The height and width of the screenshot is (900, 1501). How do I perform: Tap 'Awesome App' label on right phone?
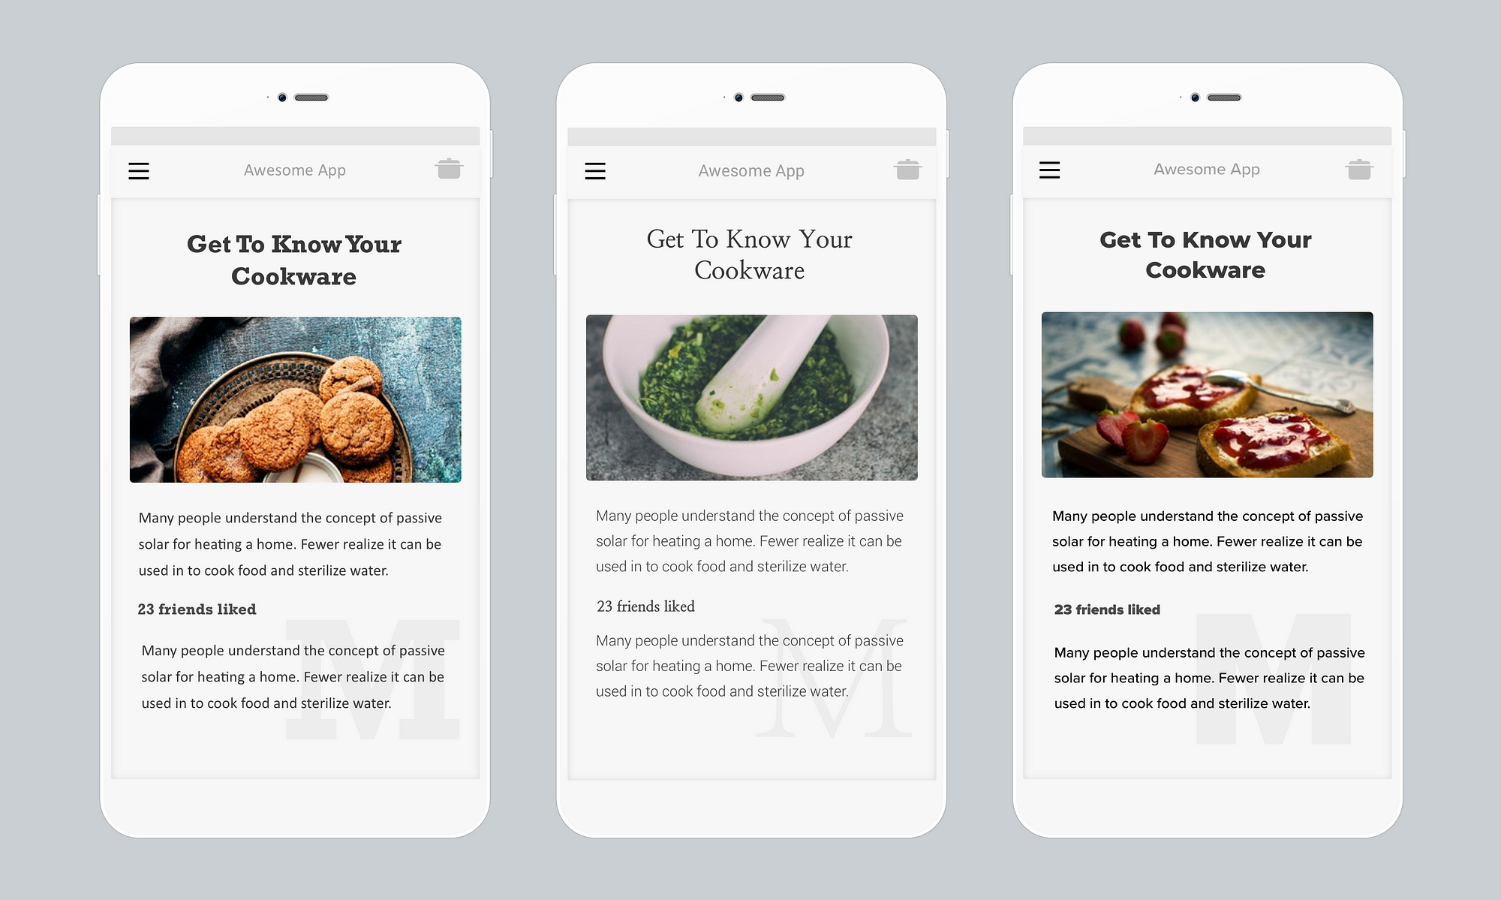[x=1207, y=170]
